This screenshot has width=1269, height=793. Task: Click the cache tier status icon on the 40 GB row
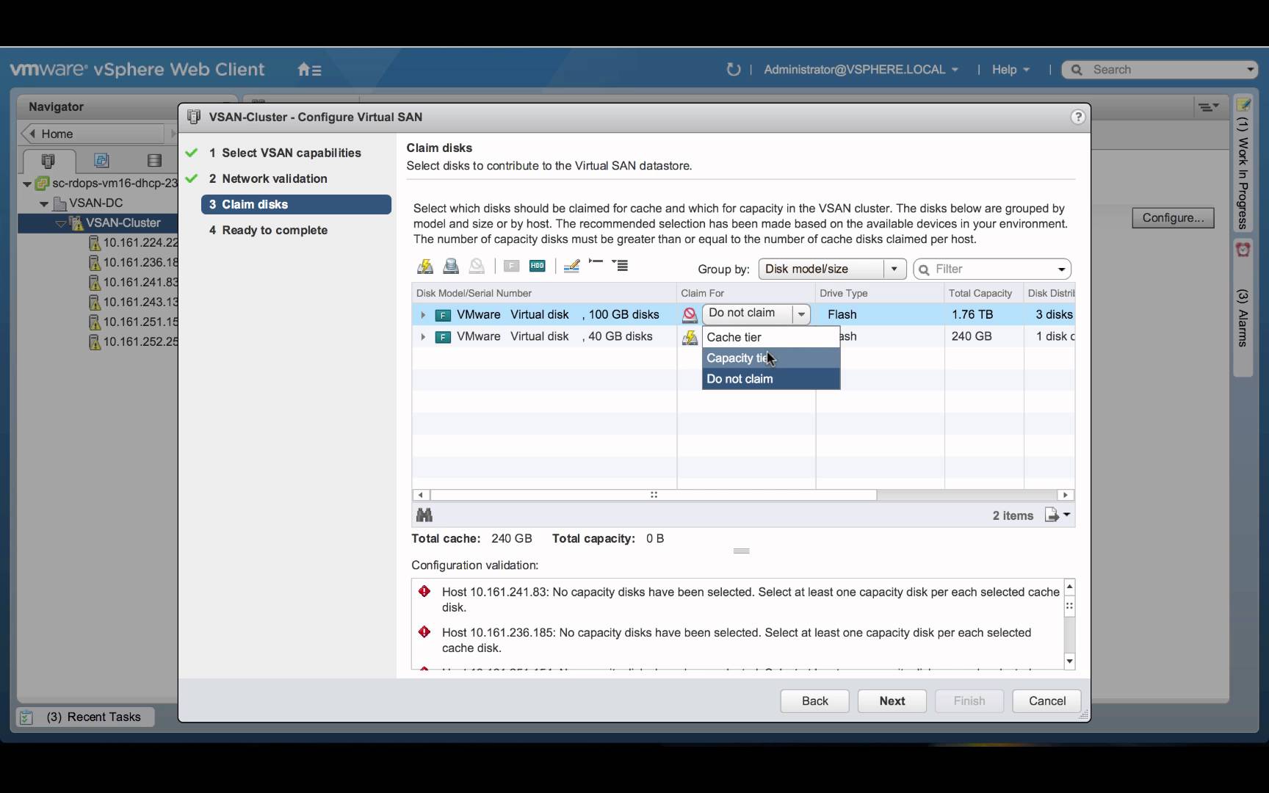(690, 338)
